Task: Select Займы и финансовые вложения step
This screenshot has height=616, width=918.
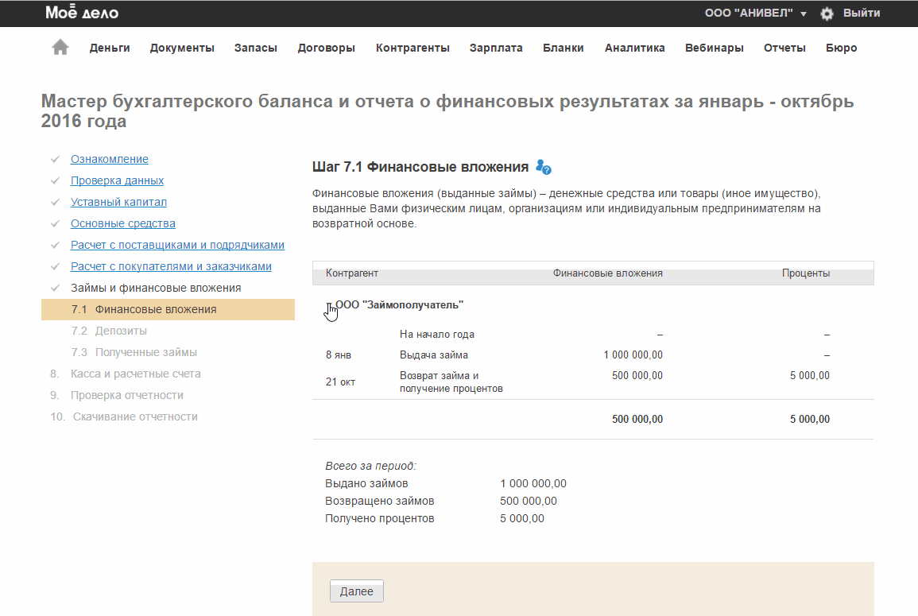Action: [x=156, y=288]
